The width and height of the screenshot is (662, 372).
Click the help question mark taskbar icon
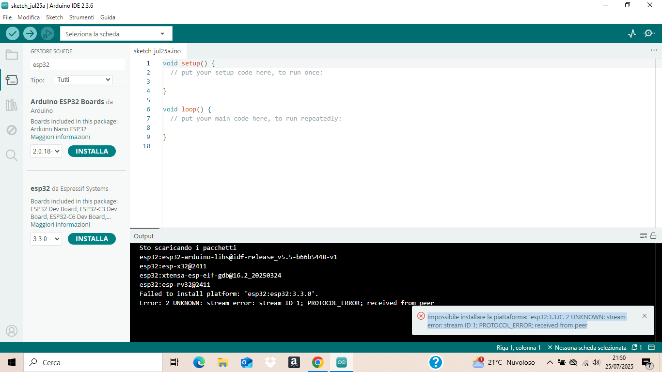436,362
